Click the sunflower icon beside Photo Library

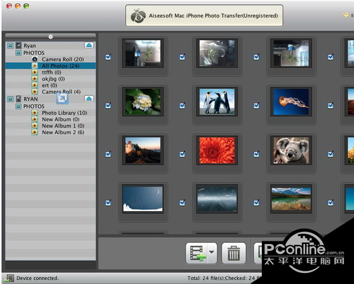tap(34, 113)
